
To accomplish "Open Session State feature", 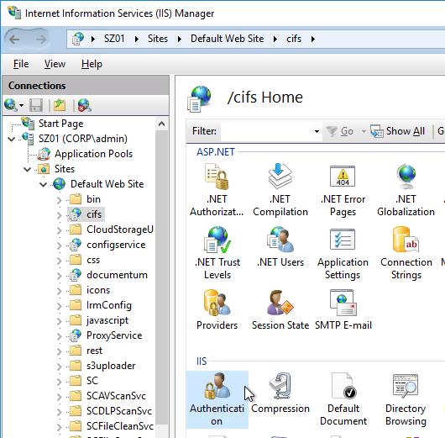I will tap(280, 310).
